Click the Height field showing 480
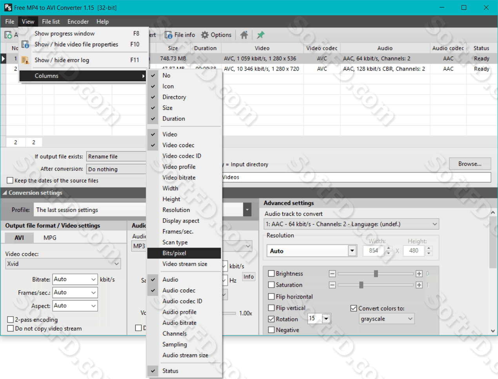 click(414, 251)
